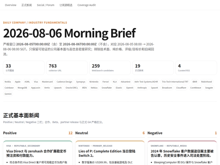This screenshot has width=220, height=165.
Task: Select the Mastercard chip
Action: (47, 81)
